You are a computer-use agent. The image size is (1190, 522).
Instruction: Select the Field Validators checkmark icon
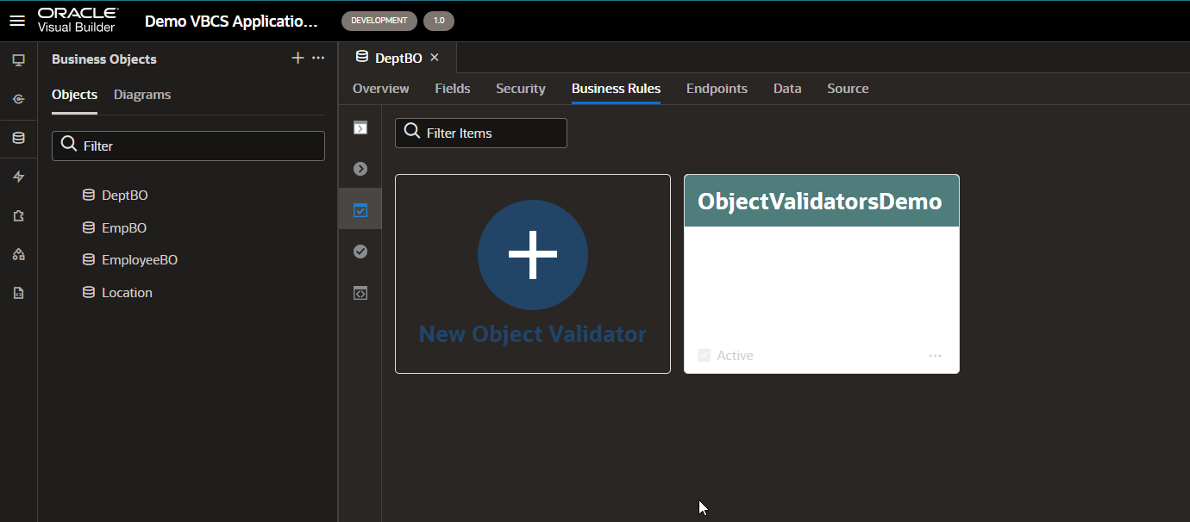coord(360,252)
